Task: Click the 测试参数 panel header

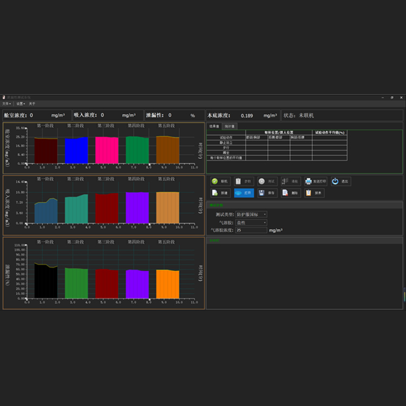Action: (x=304, y=205)
